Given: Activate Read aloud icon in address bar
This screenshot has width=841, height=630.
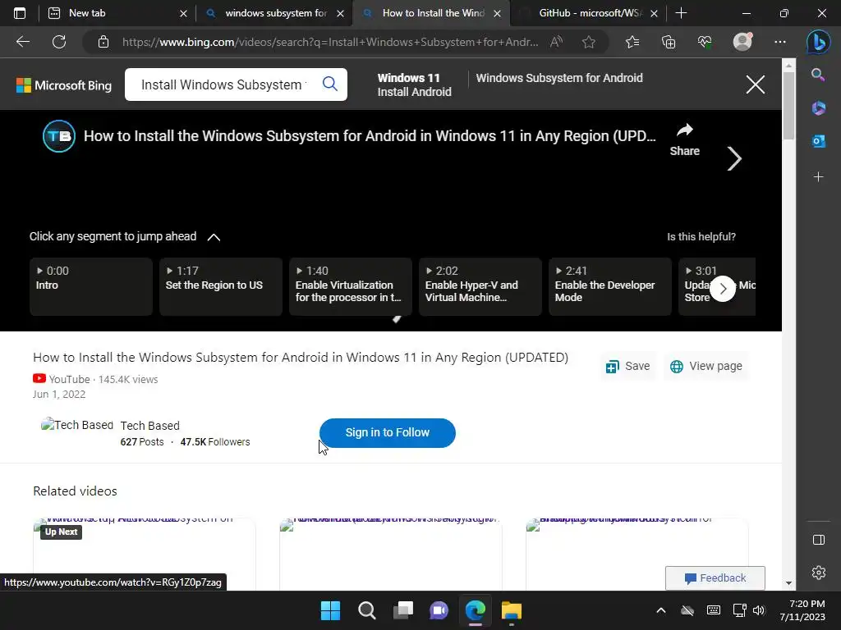Looking at the screenshot, I should [x=556, y=42].
